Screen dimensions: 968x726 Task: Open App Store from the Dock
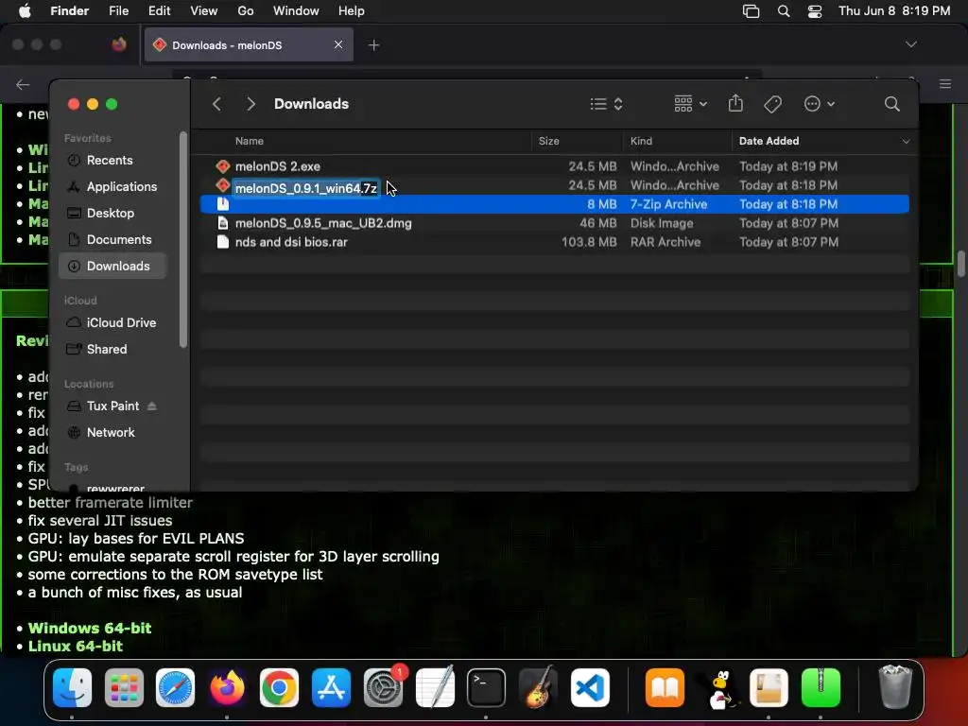click(x=332, y=687)
